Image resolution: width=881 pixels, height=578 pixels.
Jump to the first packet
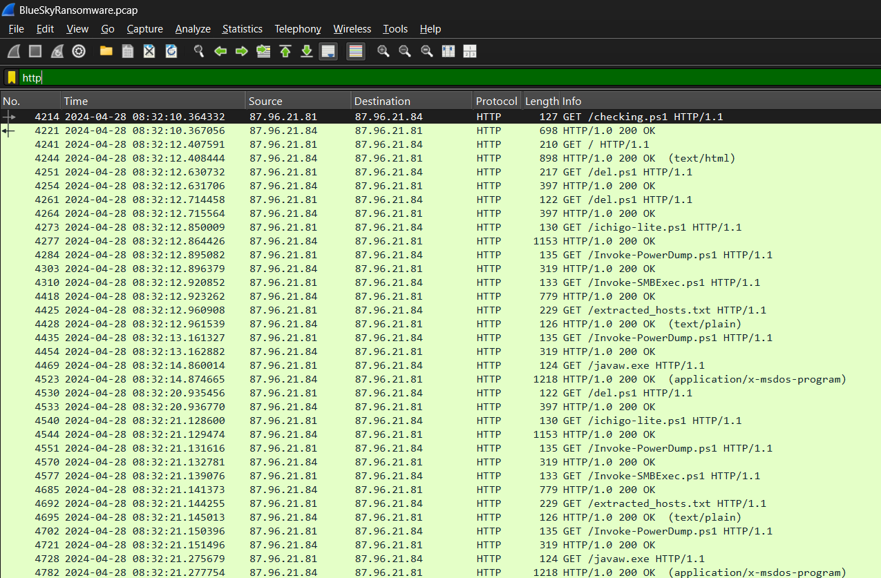(x=285, y=51)
